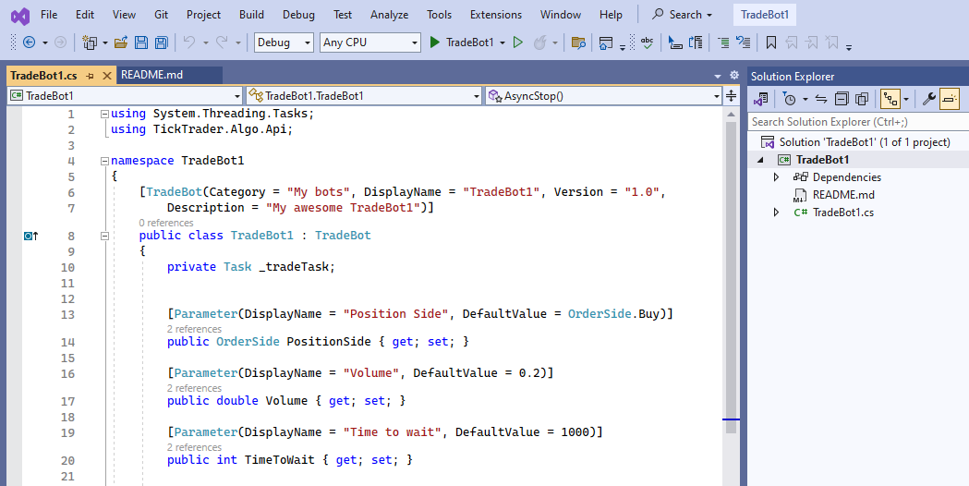Click the Visual Studio logo icon
Screen dimensions: 969x486
(19, 16)
